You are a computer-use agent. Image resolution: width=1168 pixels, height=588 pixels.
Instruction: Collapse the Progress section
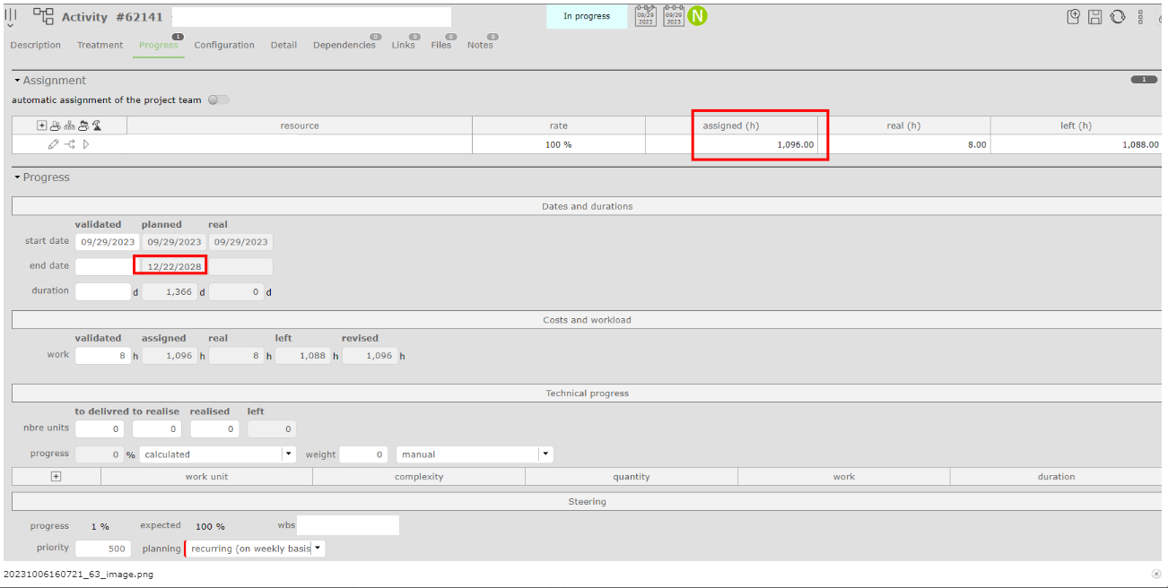[x=17, y=177]
